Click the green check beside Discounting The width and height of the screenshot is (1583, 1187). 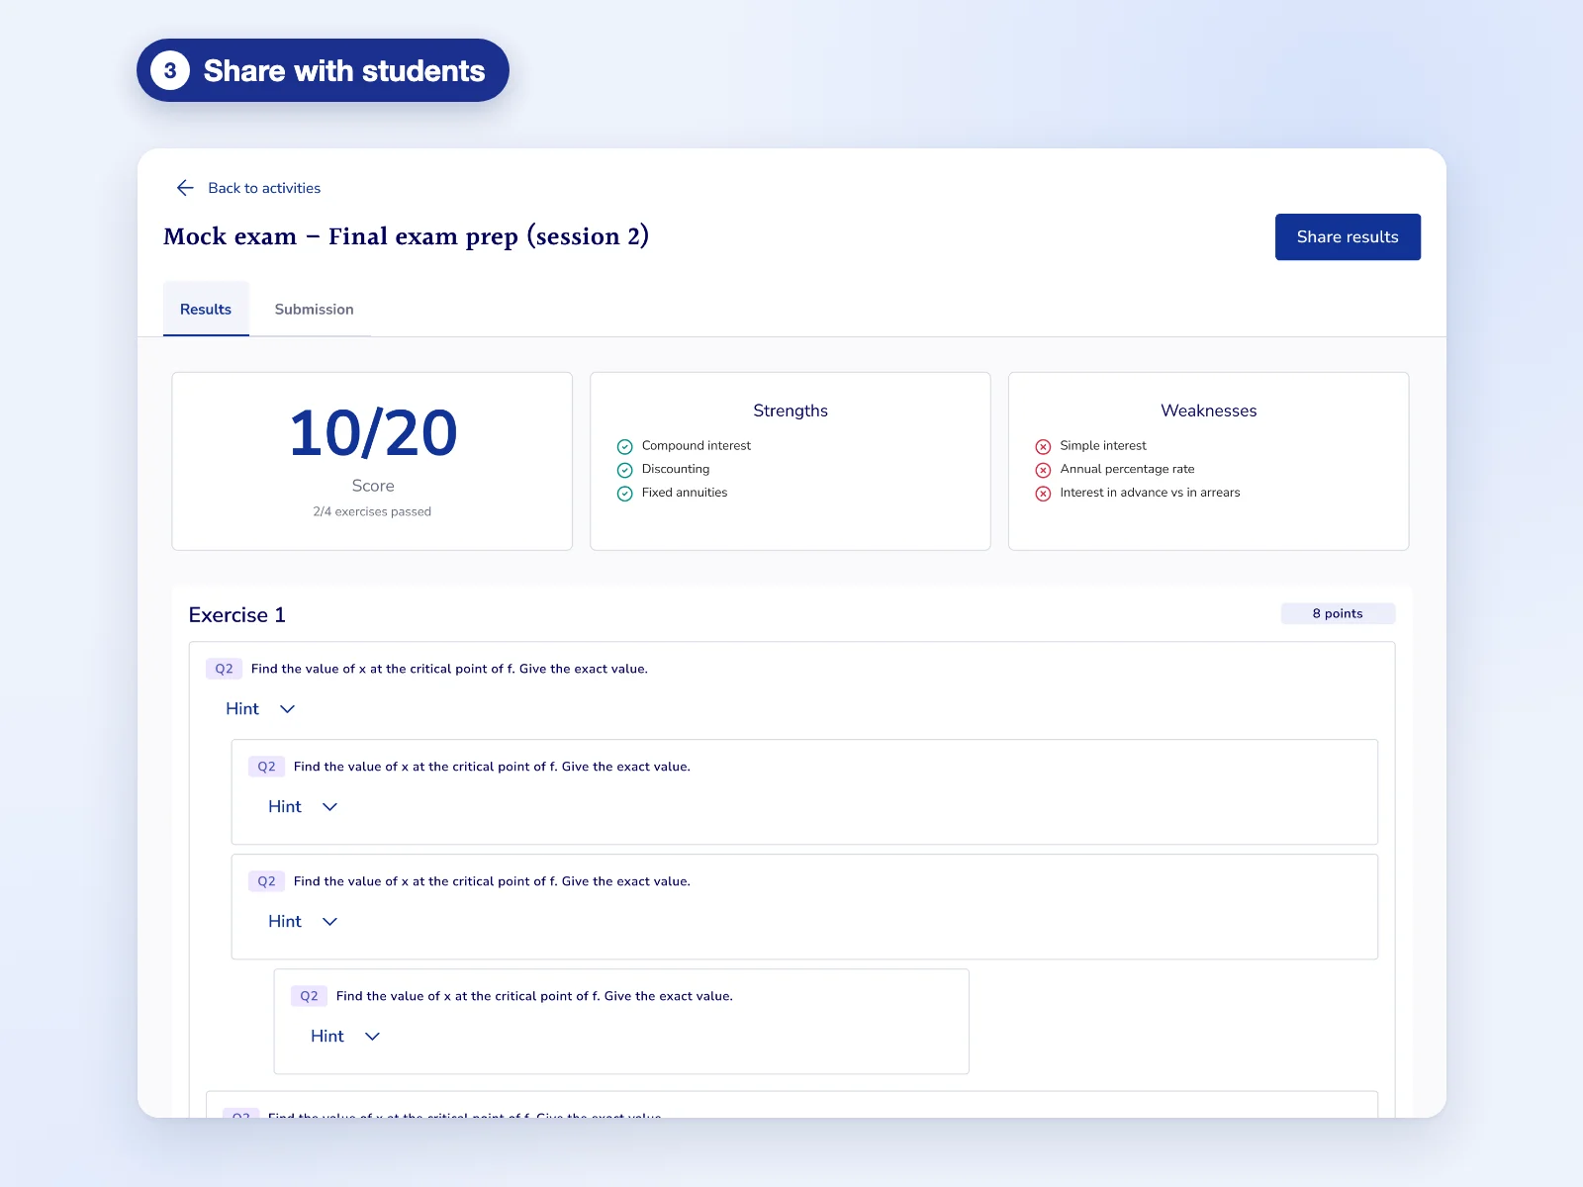pyautogui.click(x=624, y=470)
